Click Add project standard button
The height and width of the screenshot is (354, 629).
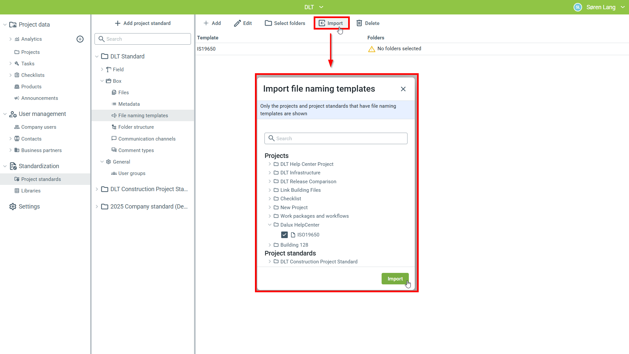click(x=143, y=23)
